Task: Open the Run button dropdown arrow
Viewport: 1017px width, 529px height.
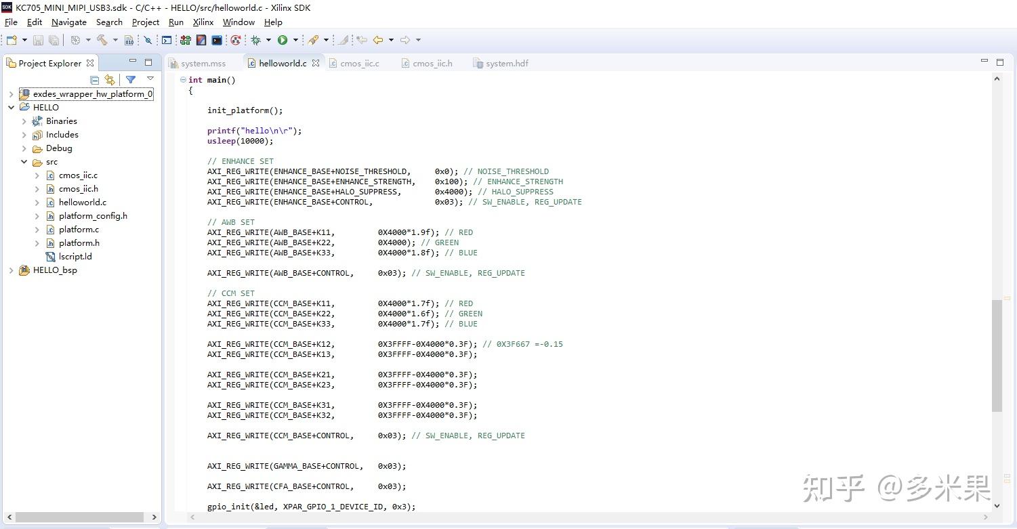Action: [x=295, y=40]
